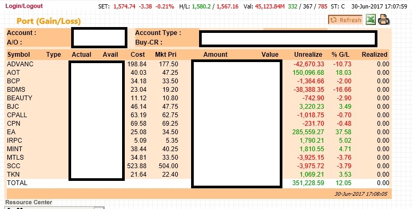This screenshot has width=413, height=209.
Task: Click the Refresh button
Action: point(345,20)
